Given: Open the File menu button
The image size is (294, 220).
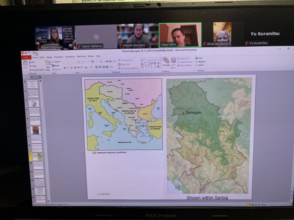Looking at the screenshot, I should tap(26, 57).
